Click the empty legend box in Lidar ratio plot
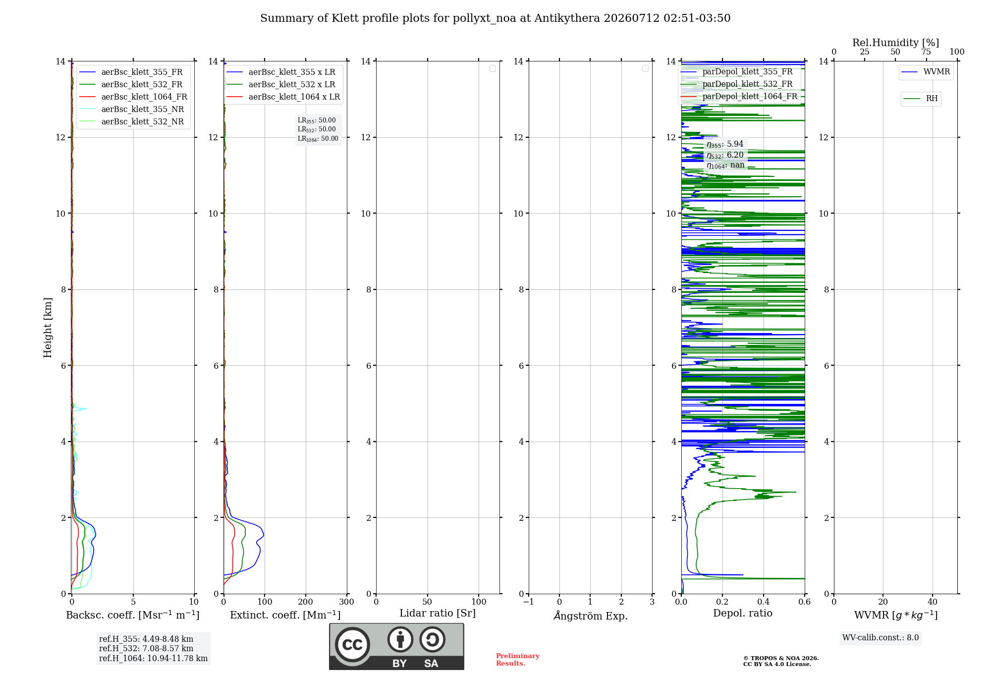This screenshot has width=991, height=674. pos(493,68)
